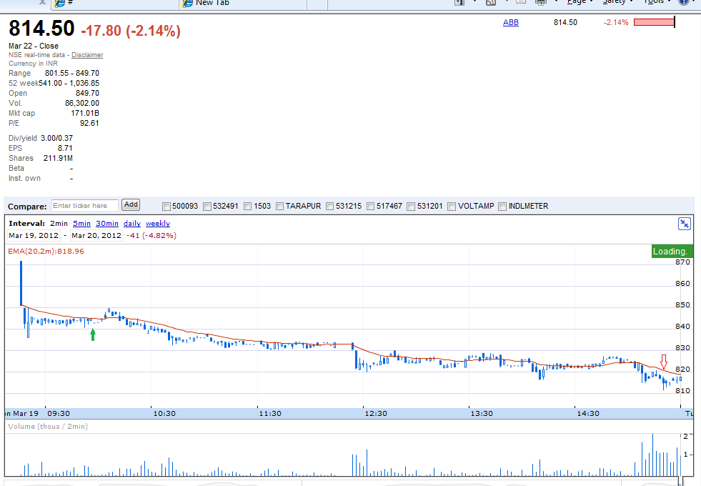Click the -41 (-4.82%) change text

pos(151,236)
